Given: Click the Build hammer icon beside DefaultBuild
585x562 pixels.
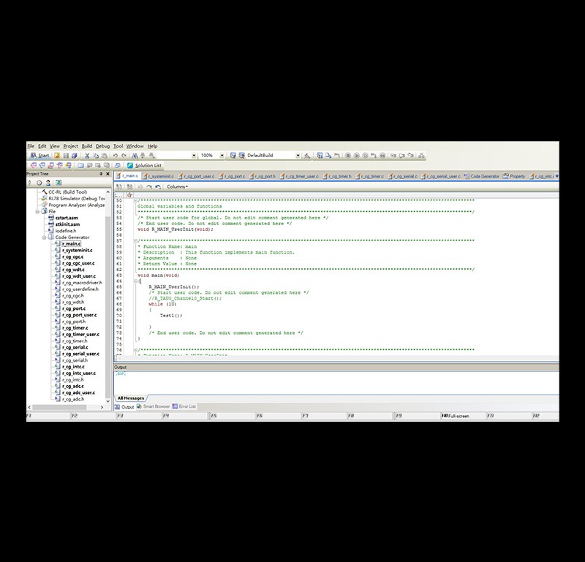Looking at the screenshot, I should point(307,156).
